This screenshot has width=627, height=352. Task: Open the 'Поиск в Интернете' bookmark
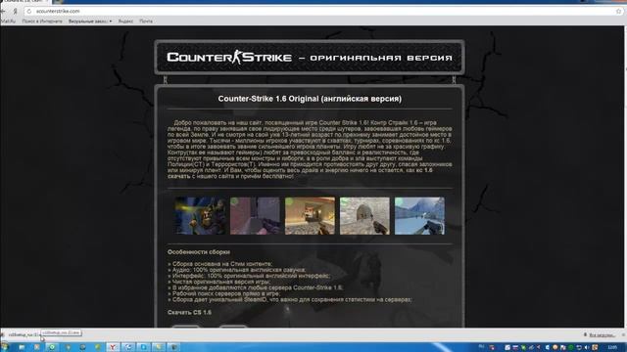42,22
